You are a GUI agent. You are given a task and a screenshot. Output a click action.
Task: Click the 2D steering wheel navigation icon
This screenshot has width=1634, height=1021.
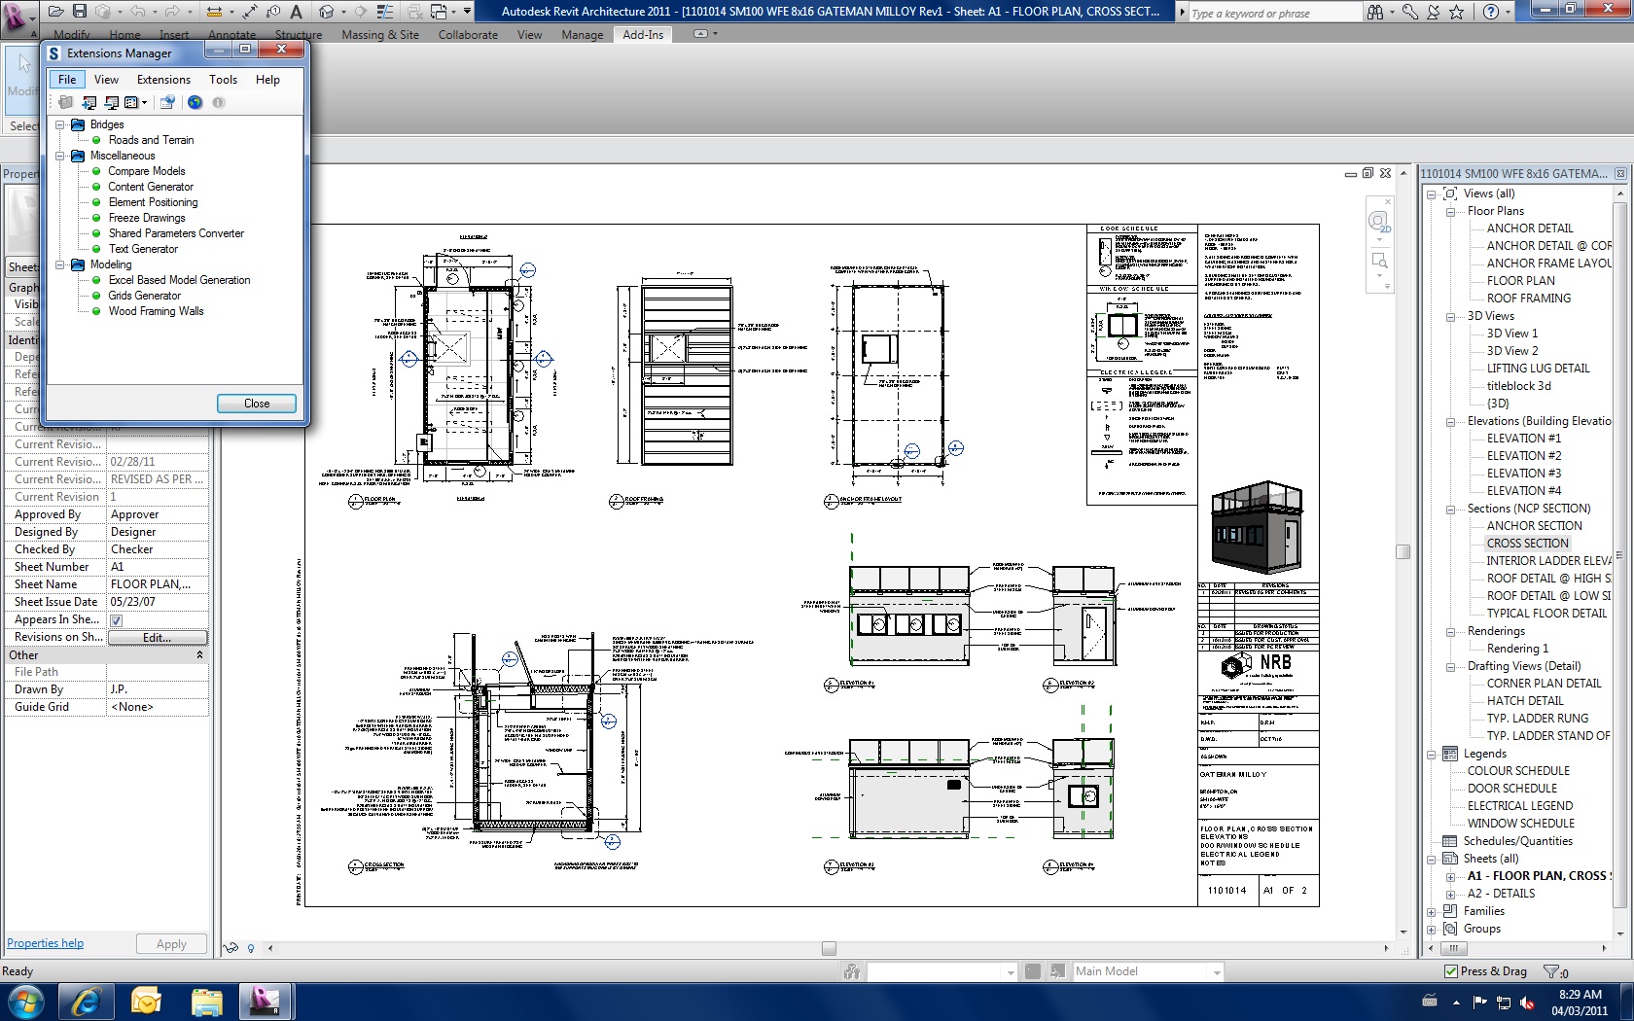point(1379,224)
